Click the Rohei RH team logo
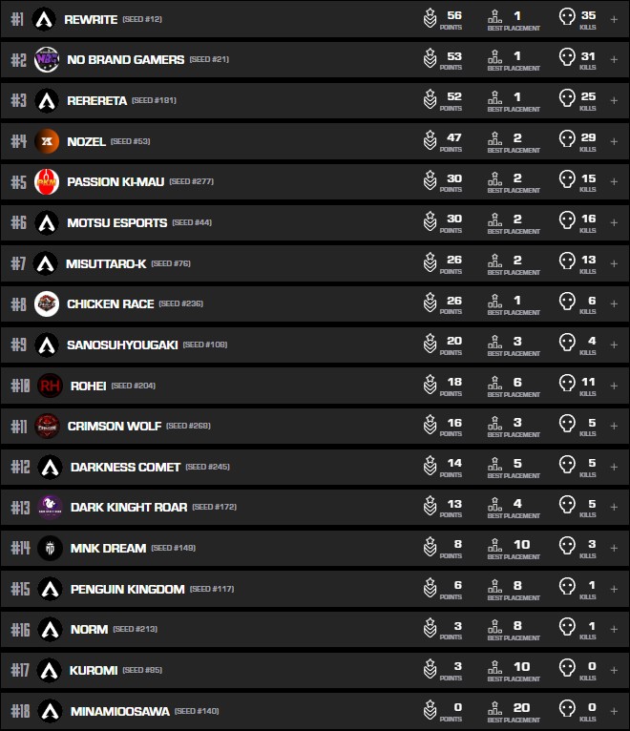This screenshot has height=731, width=630. 50,386
